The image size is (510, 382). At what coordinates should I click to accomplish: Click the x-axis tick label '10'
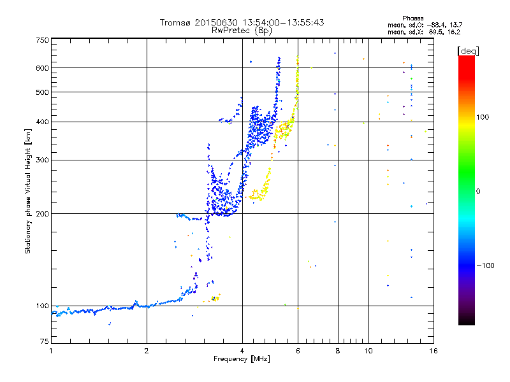click(368, 351)
